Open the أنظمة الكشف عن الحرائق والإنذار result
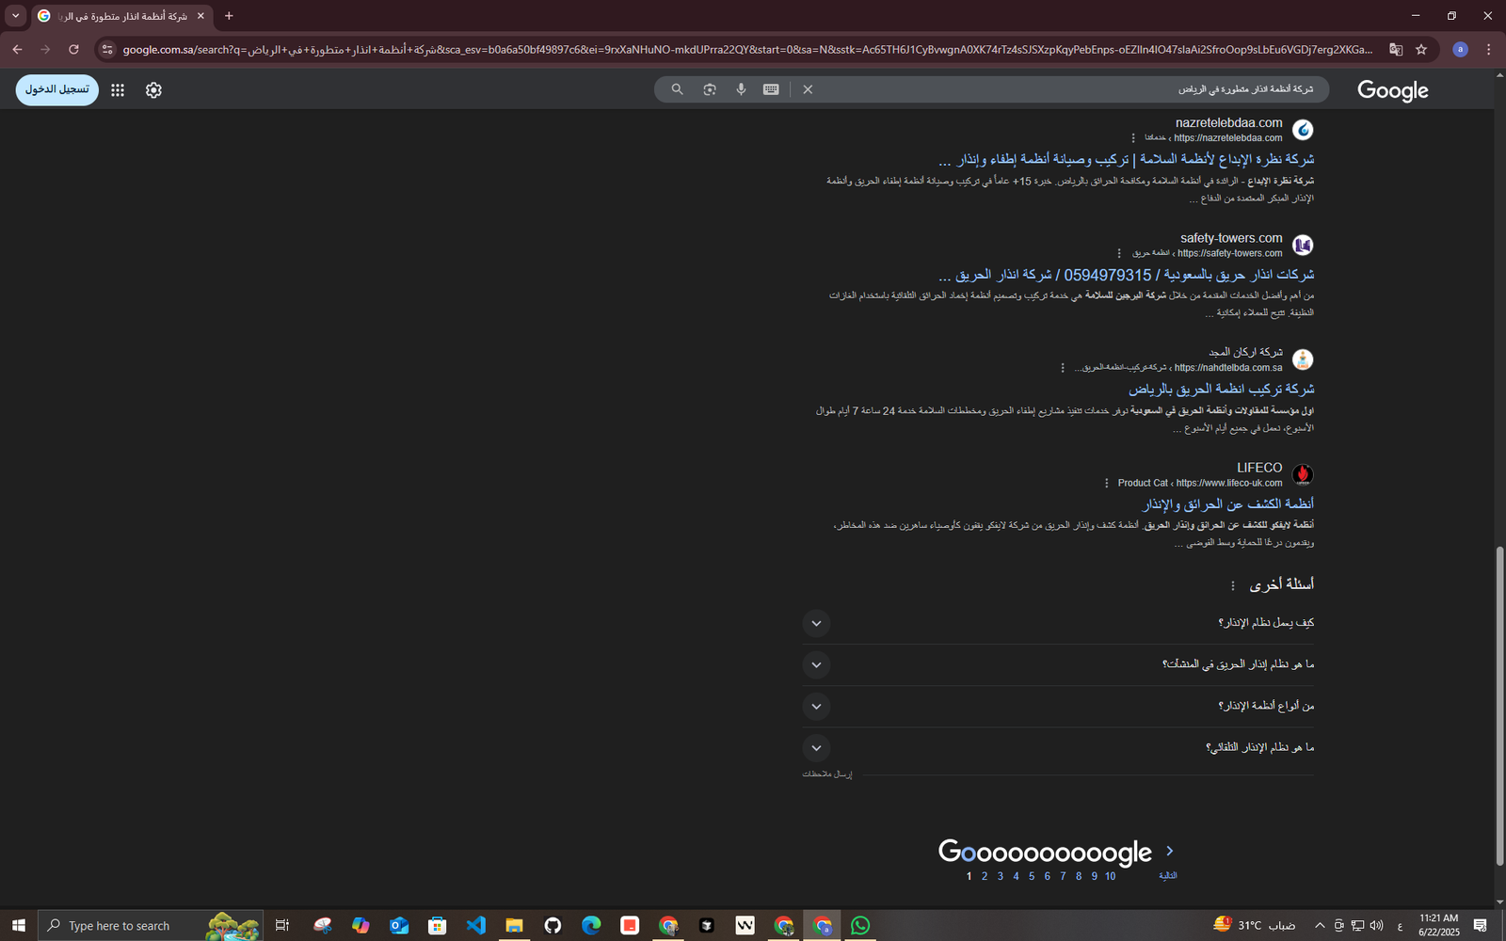The image size is (1506, 941). pos(1228,504)
